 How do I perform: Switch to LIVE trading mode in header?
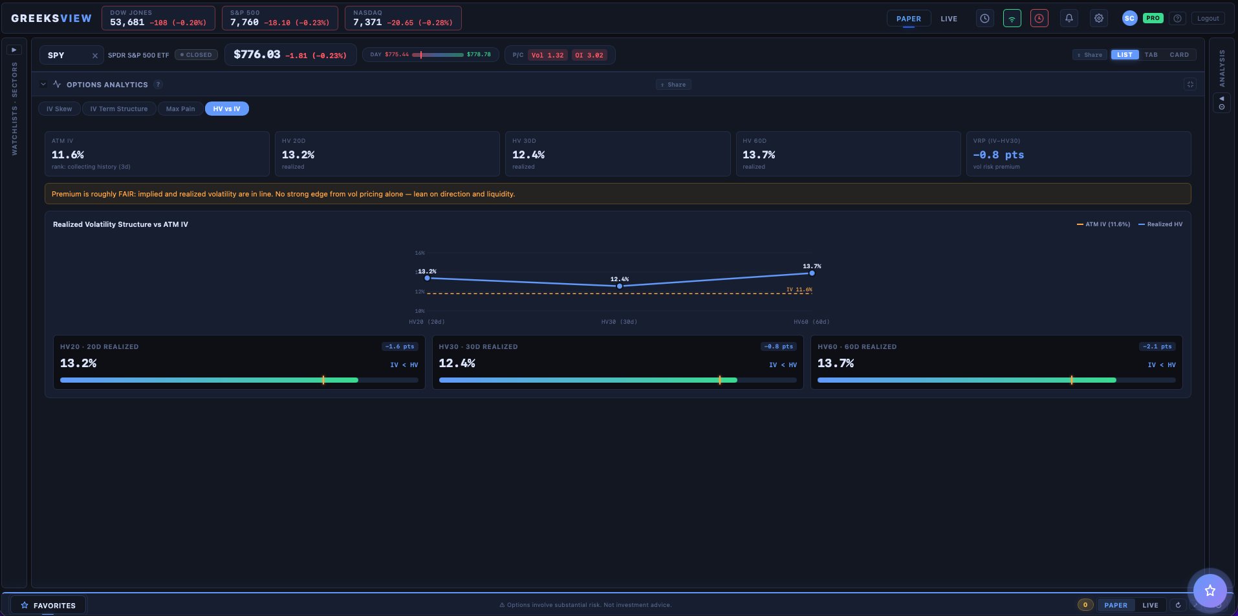(x=949, y=19)
